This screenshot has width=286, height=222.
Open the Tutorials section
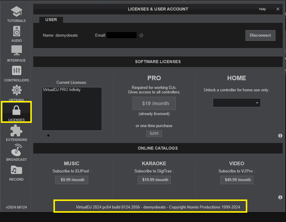[17, 14]
